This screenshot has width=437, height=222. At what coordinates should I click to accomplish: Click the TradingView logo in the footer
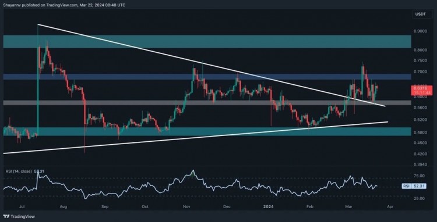click(x=19, y=216)
